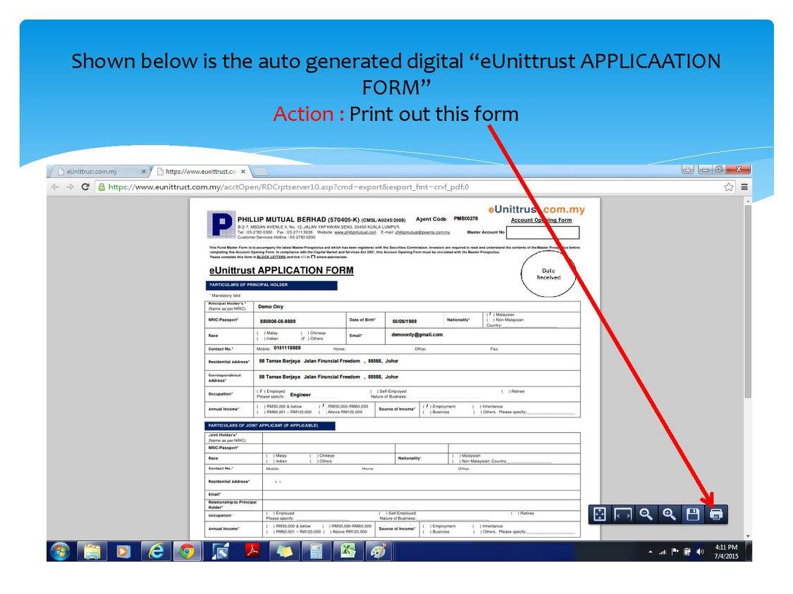This screenshot has height=594, width=793.
Task: Reload the current browser page
Action: coord(85,187)
